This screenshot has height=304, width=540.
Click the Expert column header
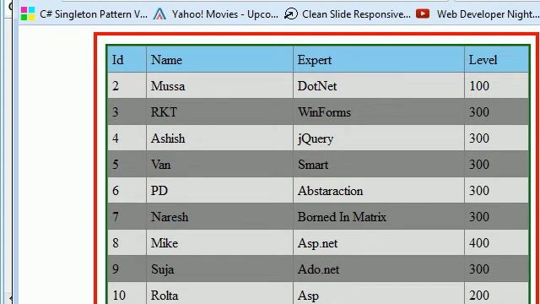pos(379,60)
